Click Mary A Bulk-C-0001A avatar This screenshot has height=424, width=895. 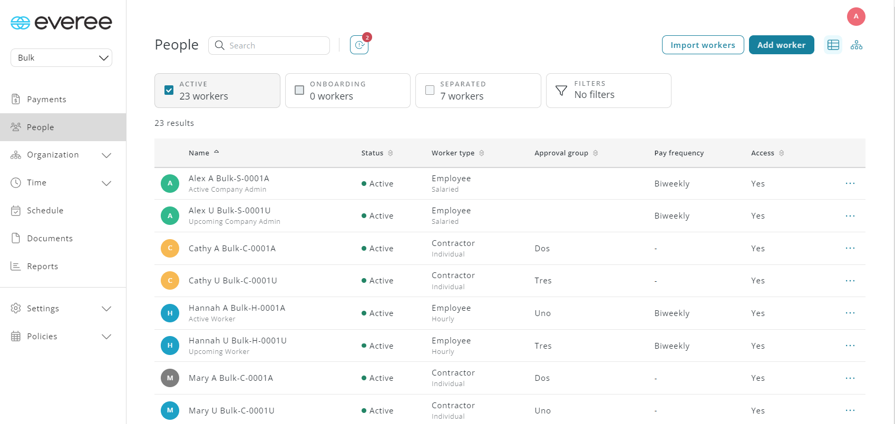click(x=170, y=378)
